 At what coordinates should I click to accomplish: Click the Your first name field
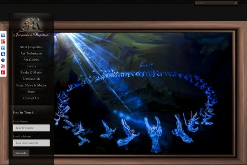click(x=31, y=128)
